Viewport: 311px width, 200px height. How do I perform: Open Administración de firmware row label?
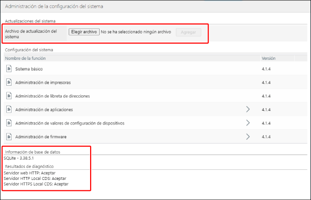coord(41,136)
